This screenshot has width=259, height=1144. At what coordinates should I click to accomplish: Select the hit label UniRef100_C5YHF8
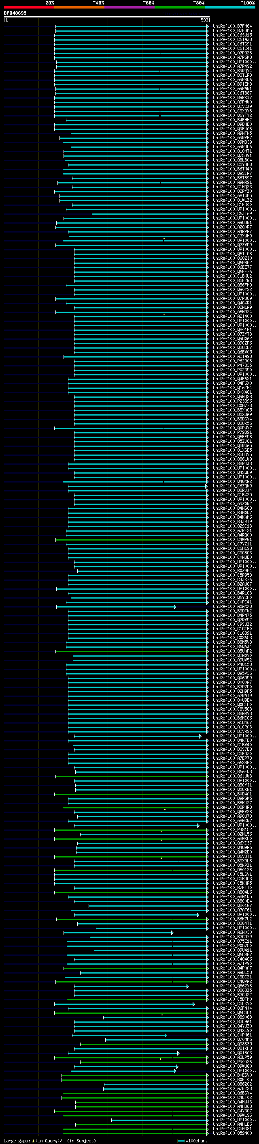pyautogui.click(x=232, y=164)
